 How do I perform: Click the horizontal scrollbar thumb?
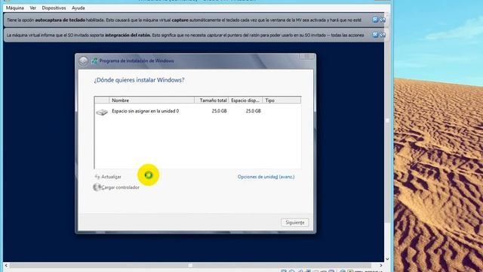[x=190, y=265]
